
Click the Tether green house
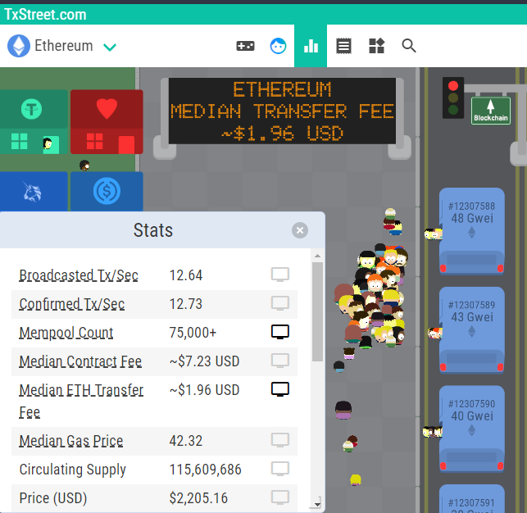point(34,122)
